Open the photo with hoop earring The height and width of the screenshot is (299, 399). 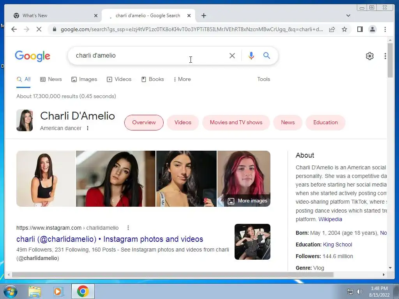[x=186, y=179]
